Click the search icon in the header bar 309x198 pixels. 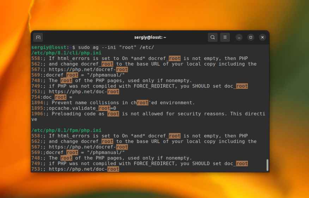click(212, 37)
